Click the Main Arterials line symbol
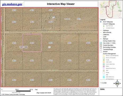Screen dimensions: 123x96 tap(101, 33)
